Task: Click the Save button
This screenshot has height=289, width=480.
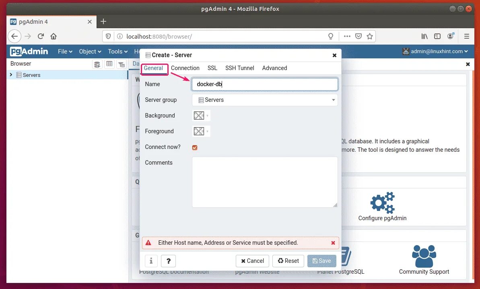Action: 322,261
